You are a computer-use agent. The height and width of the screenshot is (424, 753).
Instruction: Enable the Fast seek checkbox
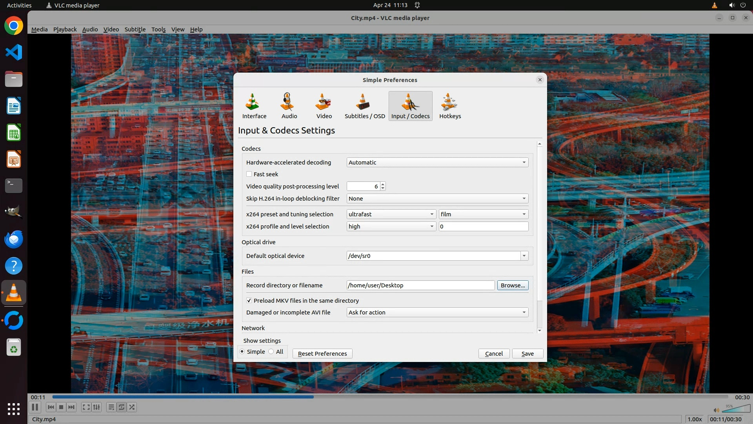249,174
